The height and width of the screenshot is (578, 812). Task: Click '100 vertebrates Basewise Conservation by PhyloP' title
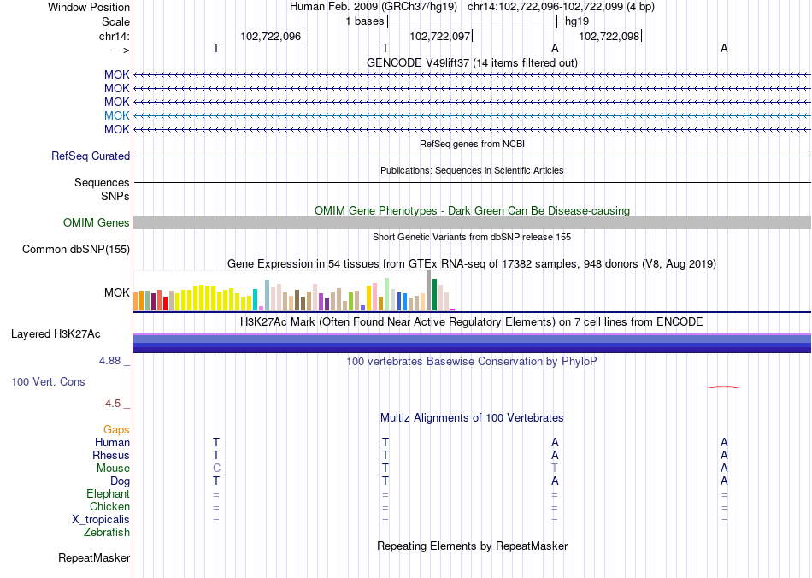(472, 361)
